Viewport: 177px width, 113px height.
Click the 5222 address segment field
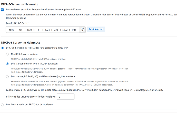[x=65, y=30]
